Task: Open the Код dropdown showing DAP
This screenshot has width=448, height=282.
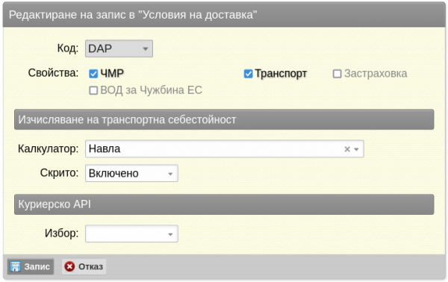Action: (119, 48)
